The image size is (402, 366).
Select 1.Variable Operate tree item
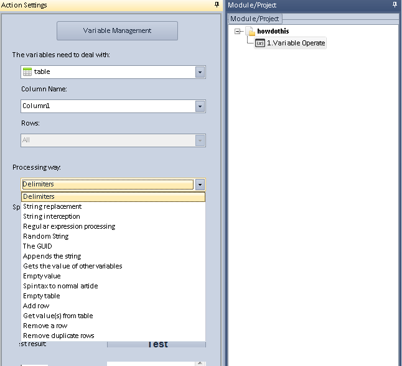pyautogui.click(x=296, y=43)
